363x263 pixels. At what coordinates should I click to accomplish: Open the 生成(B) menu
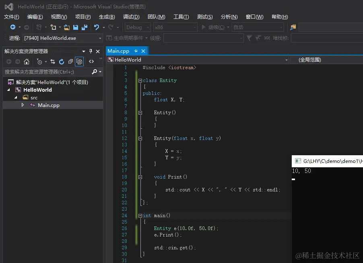pos(107,16)
